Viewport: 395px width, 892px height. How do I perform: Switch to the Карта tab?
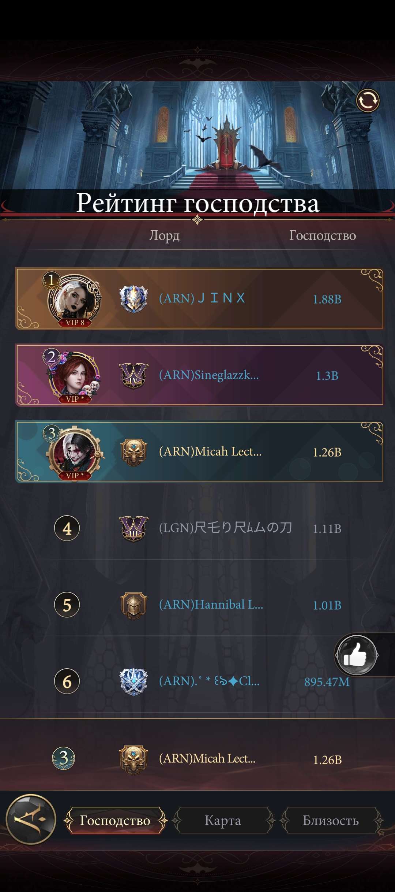223,820
